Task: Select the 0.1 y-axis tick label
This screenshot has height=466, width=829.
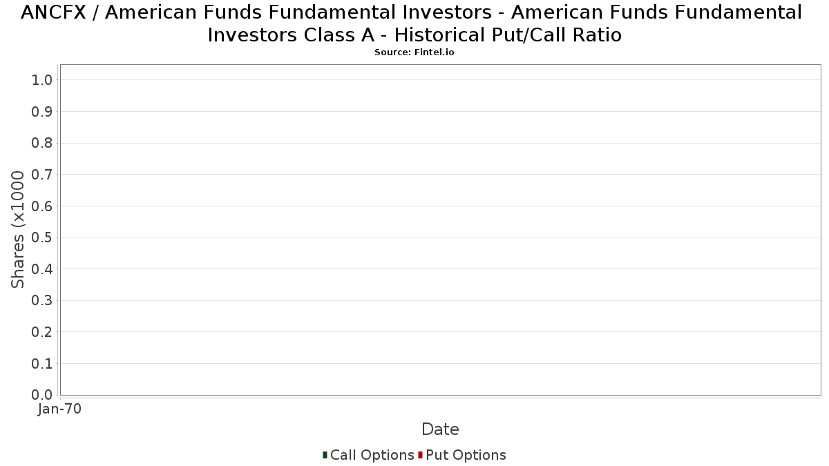Action: pos(42,364)
